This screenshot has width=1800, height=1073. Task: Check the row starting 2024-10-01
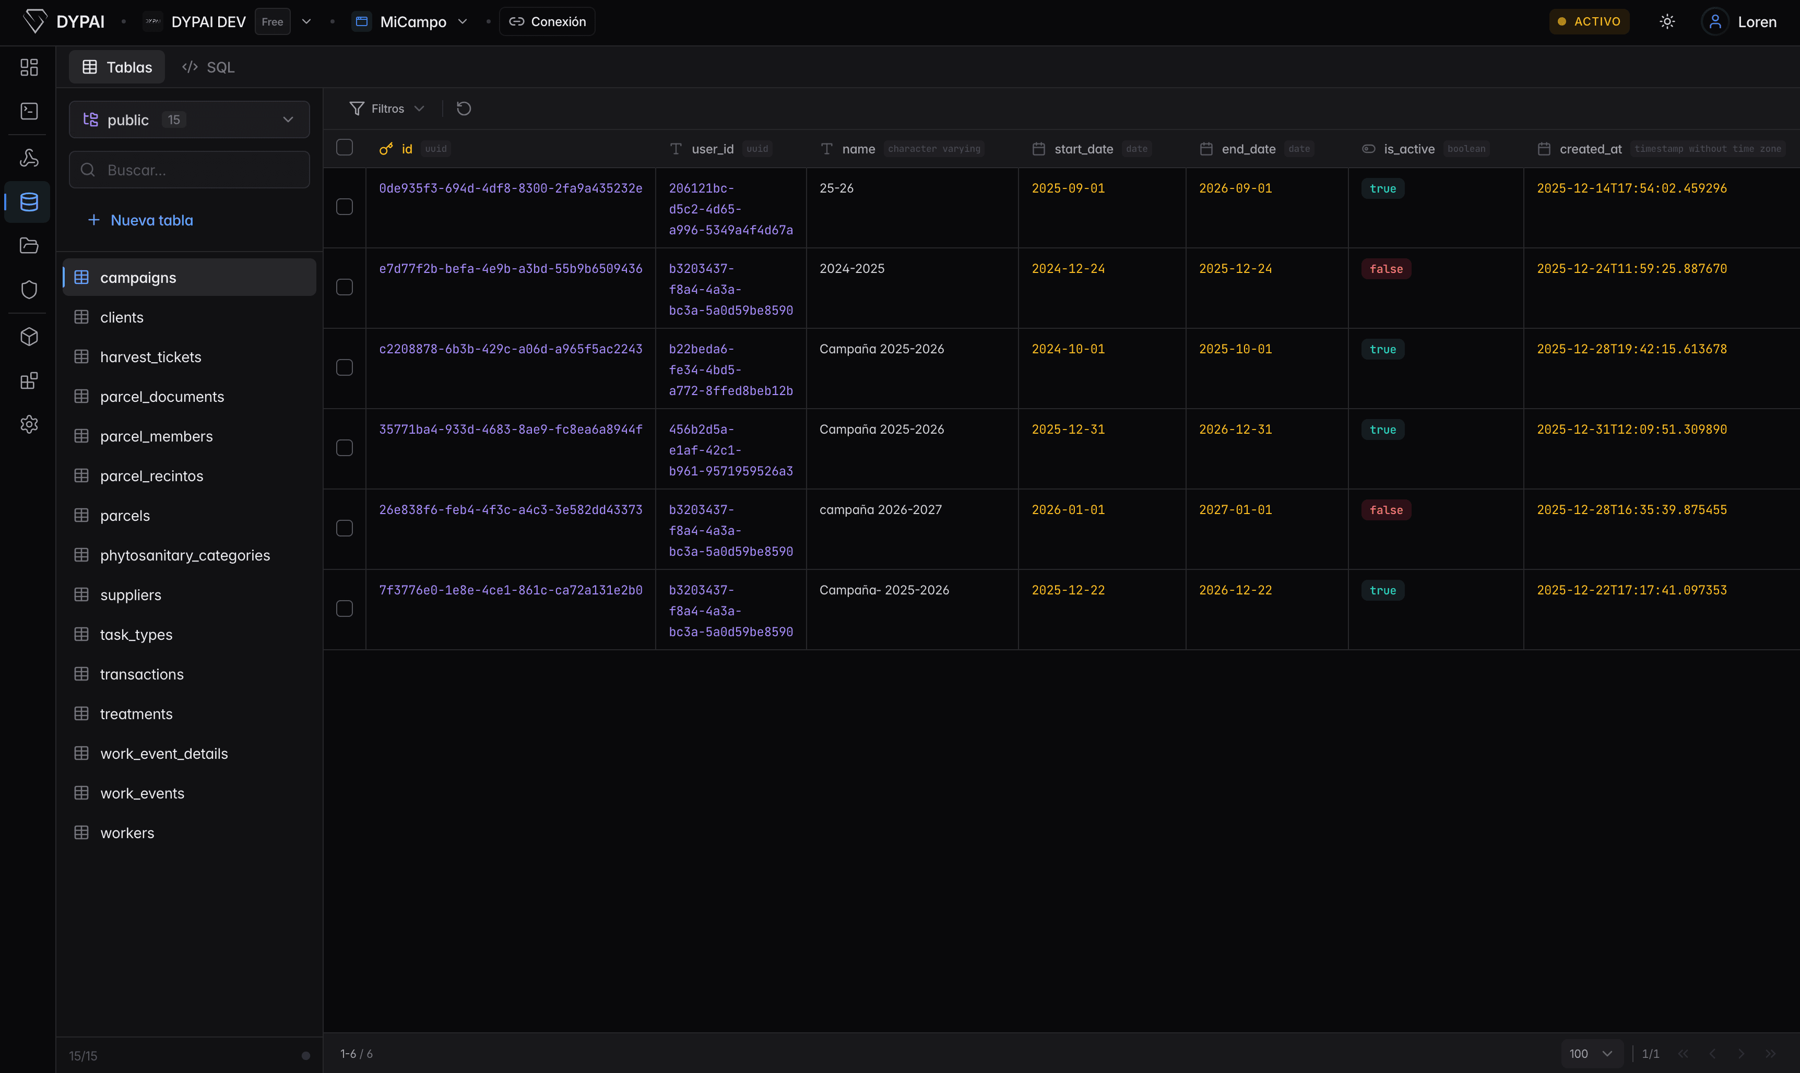click(345, 367)
